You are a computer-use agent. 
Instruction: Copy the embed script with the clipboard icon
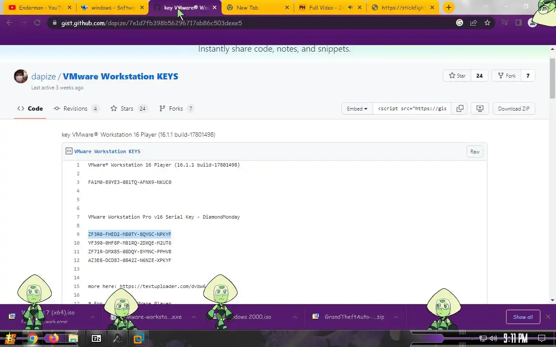pos(460,108)
